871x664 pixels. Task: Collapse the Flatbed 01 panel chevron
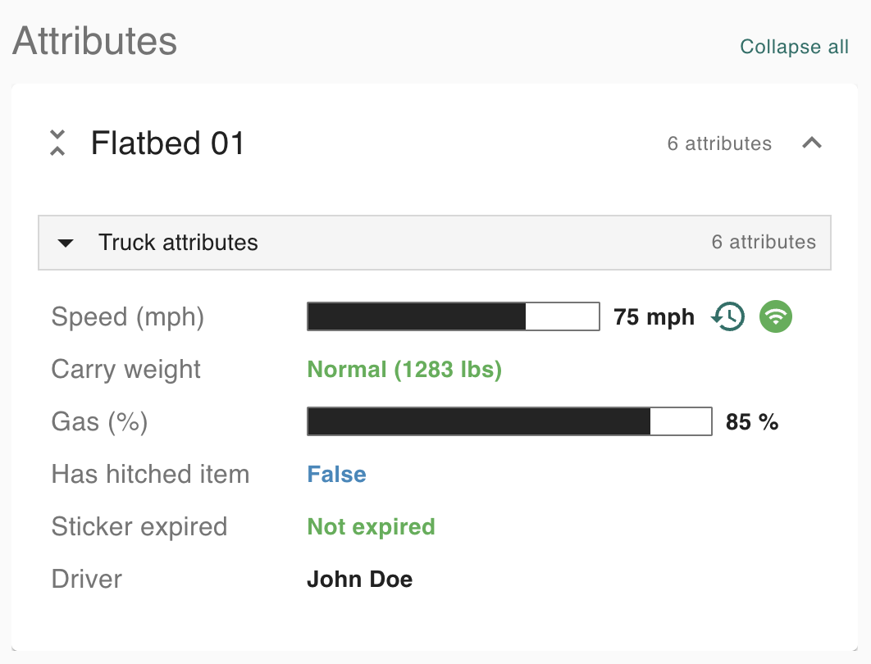click(811, 143)
